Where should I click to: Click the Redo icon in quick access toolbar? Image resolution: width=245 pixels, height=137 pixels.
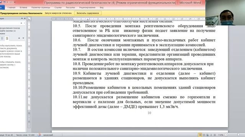(x=11, y=2)
